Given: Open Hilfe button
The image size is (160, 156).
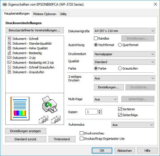Looking at the screenshot, I should point(147,150).
